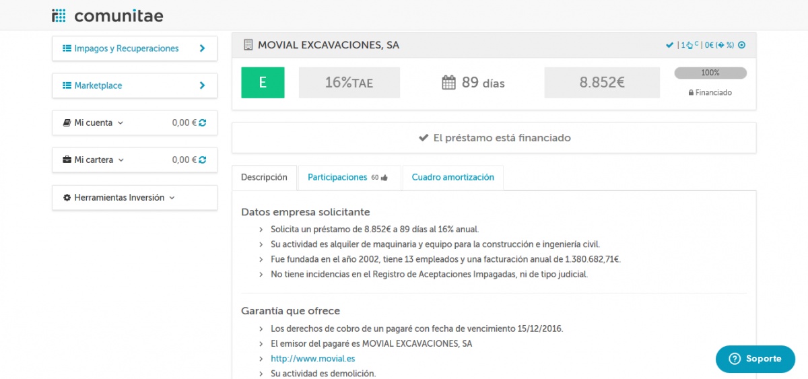Click the lock icon beside Financiado
This screenshot has height=379, width=808.
(691, 93)
